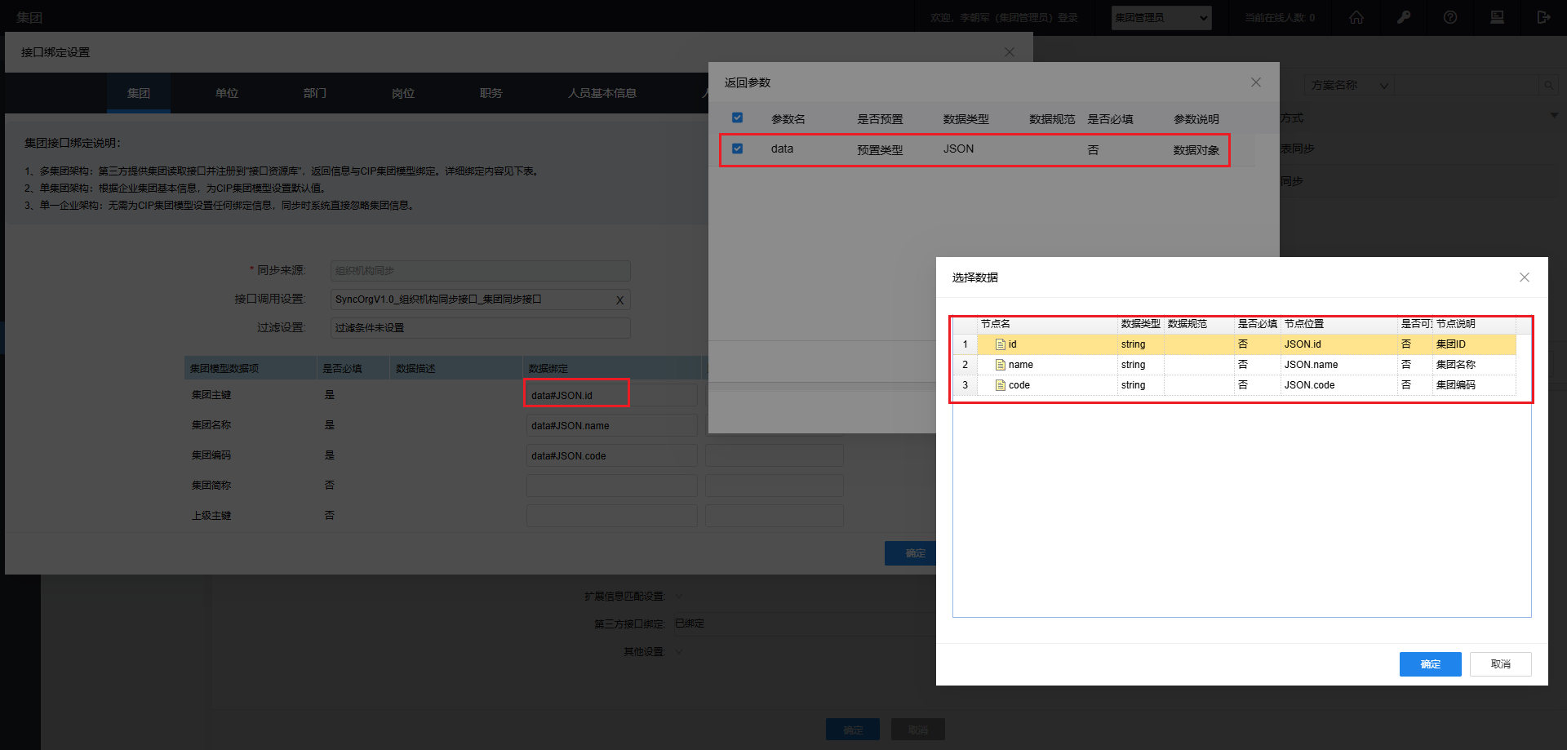Go to the home page icon
The width and height of the screenshot is (1567, 750).
[1356, 17]
